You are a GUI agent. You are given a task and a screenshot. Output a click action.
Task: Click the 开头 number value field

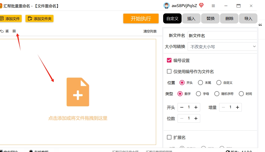(189, 107)
